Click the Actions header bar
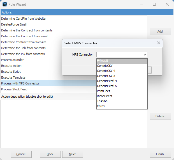174x160 pixels. coord(87,12)
